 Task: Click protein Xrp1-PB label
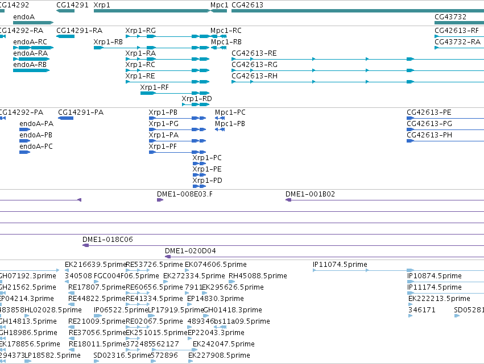pyautogui.click(x=163, y=112)
